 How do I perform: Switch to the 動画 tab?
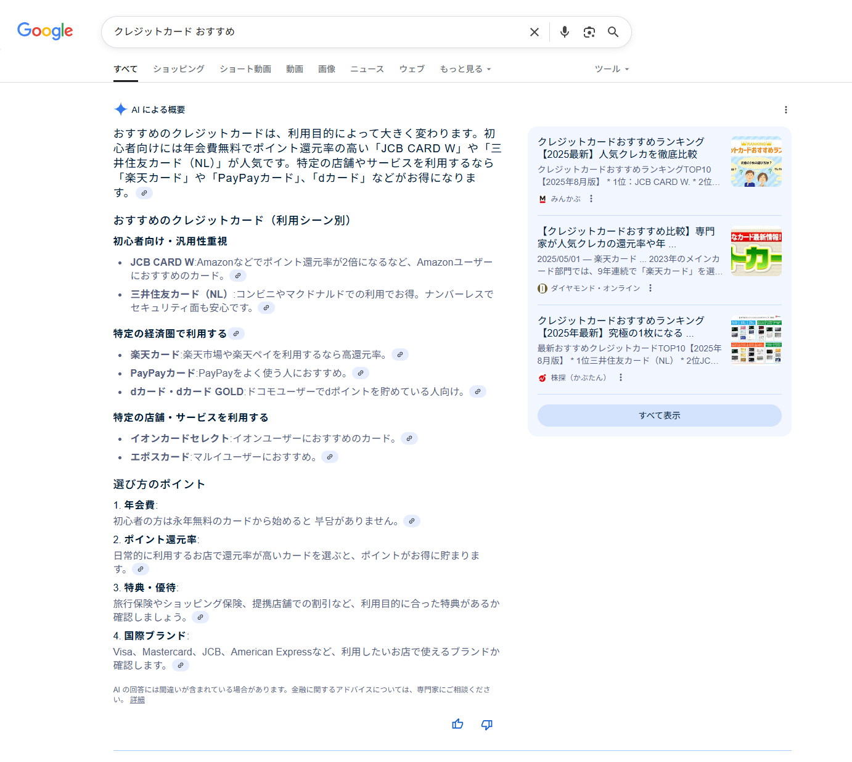[295, 69]
